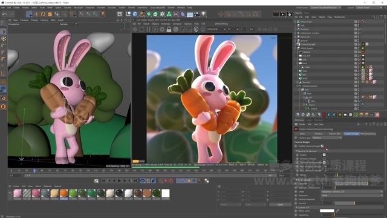The height and width of the screenshot is (218, 387).
Task: Switch to the Motion blur tab
Action: [x=335, y=134]
